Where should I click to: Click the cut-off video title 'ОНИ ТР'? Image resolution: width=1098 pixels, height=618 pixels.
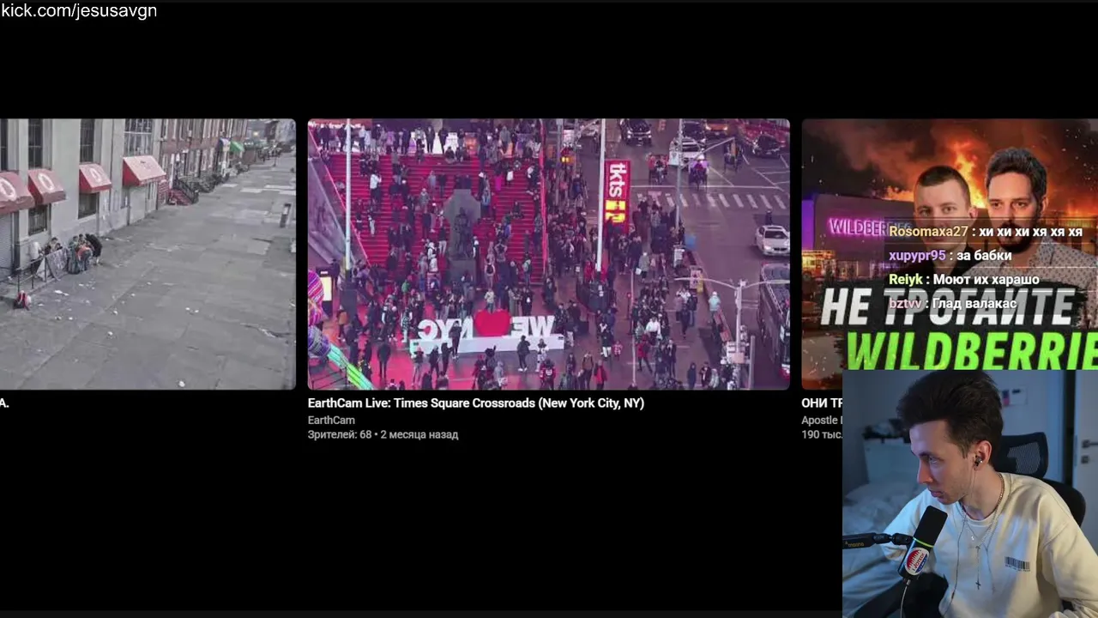[822, 403]
